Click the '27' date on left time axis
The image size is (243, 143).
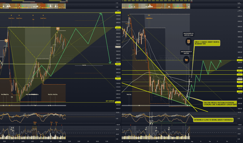coord(14,141)
